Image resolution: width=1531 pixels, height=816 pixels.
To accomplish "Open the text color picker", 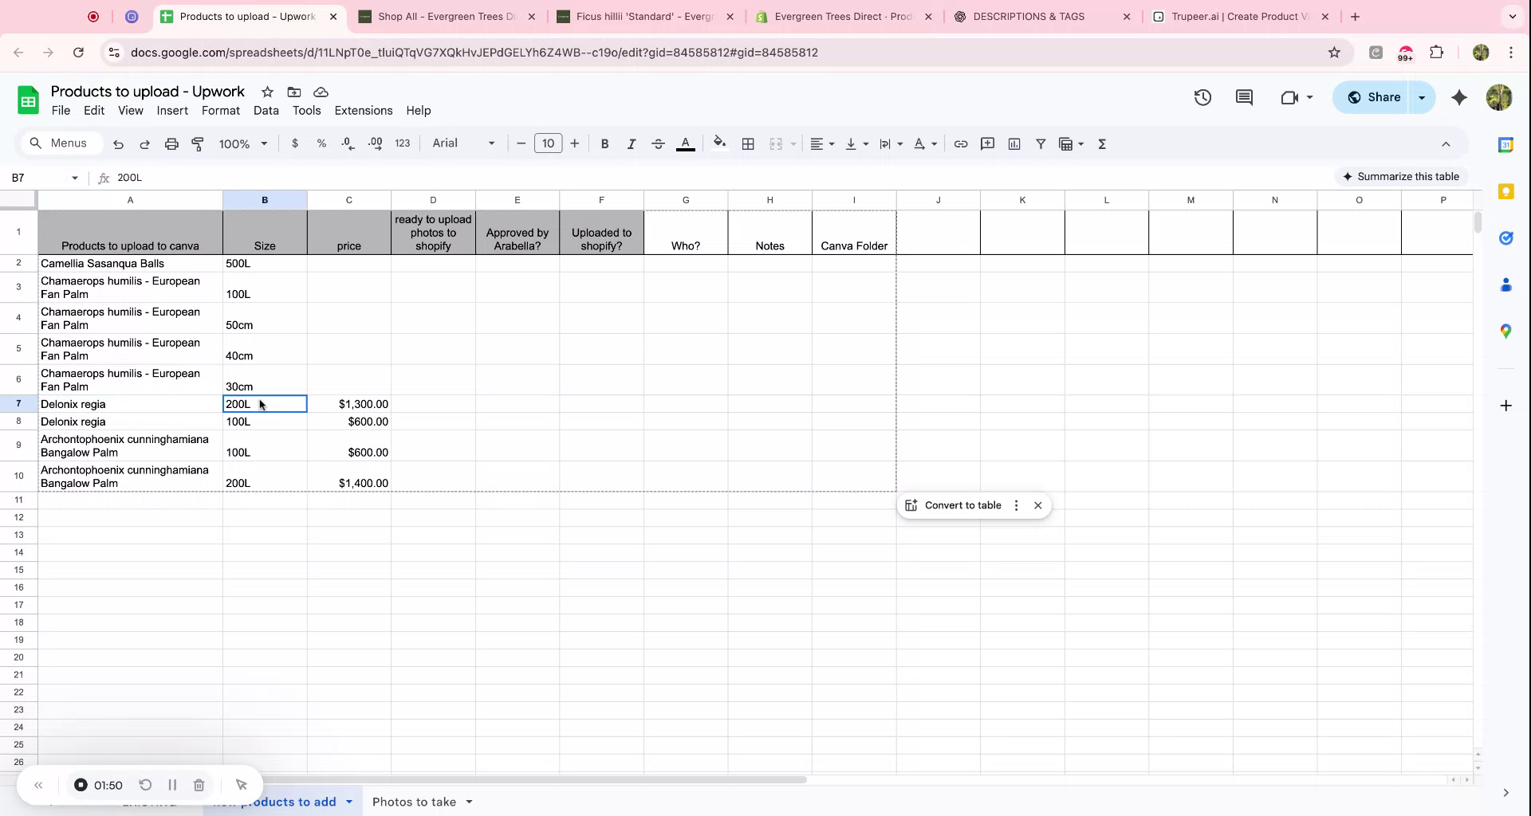I will [686, 143].
